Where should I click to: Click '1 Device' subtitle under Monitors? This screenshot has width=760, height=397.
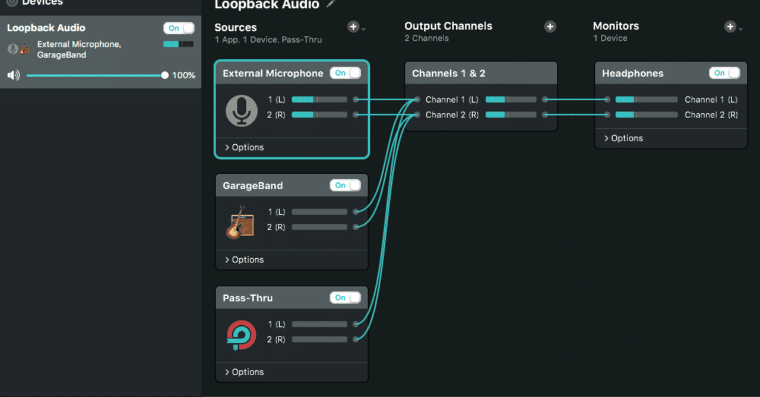click(610, 38)
